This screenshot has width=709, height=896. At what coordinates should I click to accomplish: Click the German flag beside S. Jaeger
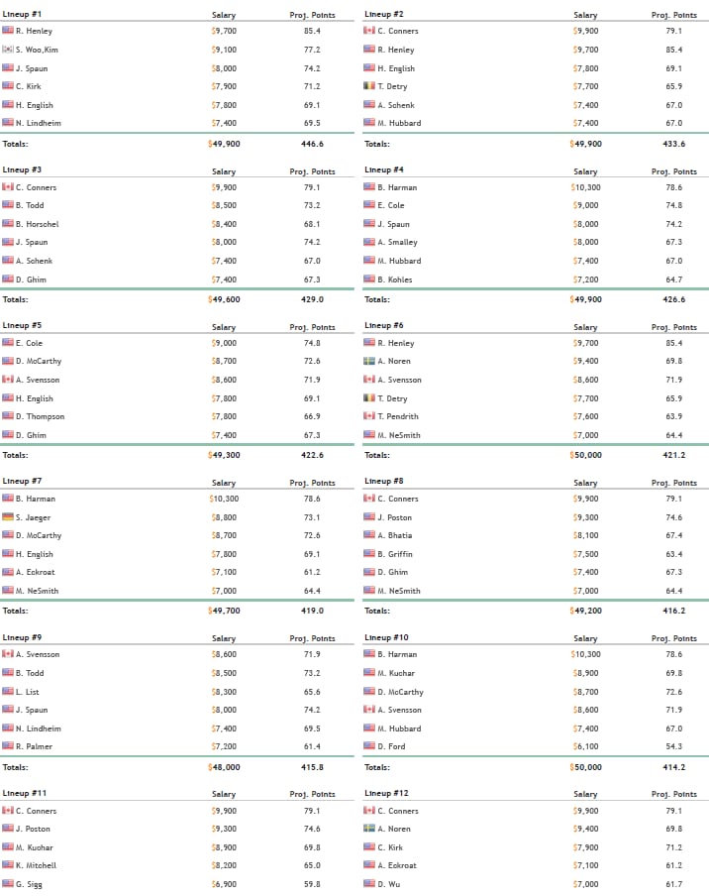[x=7, y=516]
